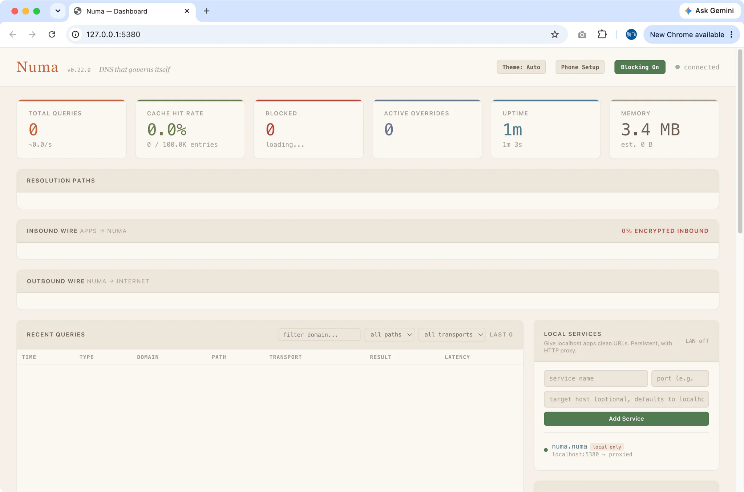
Task: Select the Memory 3.4 MB card
Action: (x=664, y=129)
